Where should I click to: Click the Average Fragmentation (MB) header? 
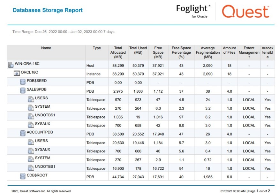pos(208,52)
